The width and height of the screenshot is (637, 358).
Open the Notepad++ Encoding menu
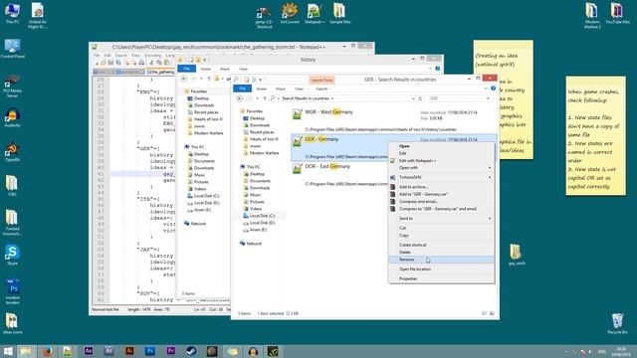pos(152,56)
